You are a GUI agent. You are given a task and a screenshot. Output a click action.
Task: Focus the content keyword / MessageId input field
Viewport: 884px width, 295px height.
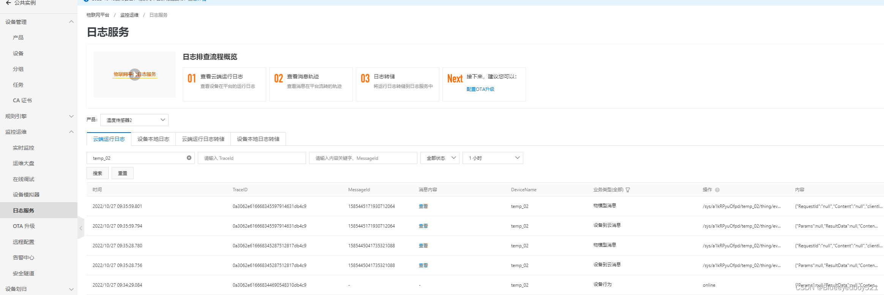tap(363, 158)
